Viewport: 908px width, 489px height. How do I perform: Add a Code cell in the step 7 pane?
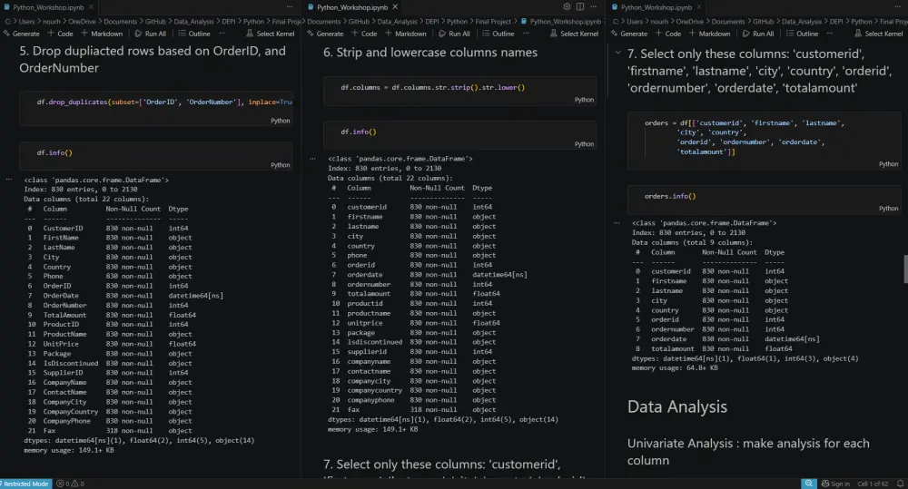[x=668, y=34]
